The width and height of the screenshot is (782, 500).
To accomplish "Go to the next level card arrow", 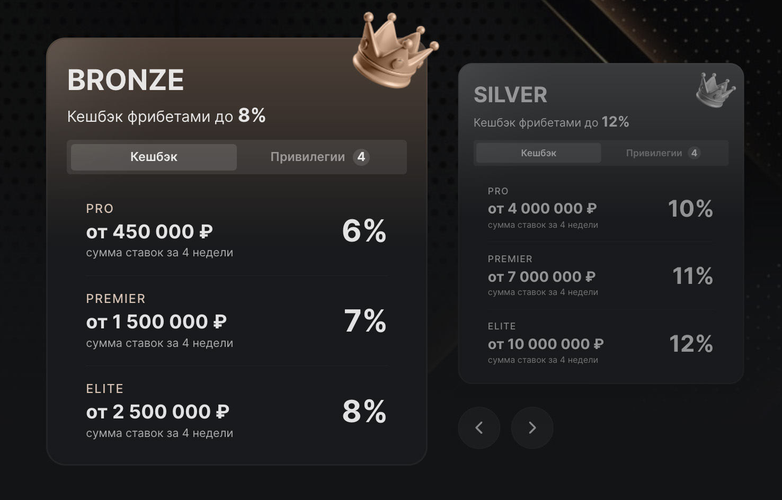I will (x=532, y=428).
